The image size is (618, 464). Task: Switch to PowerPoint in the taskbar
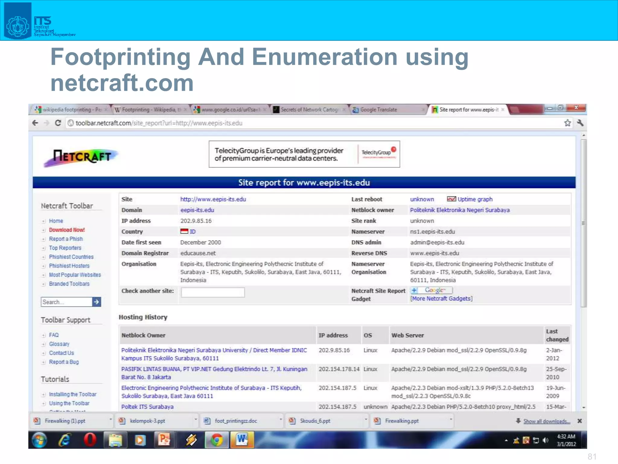164,440
